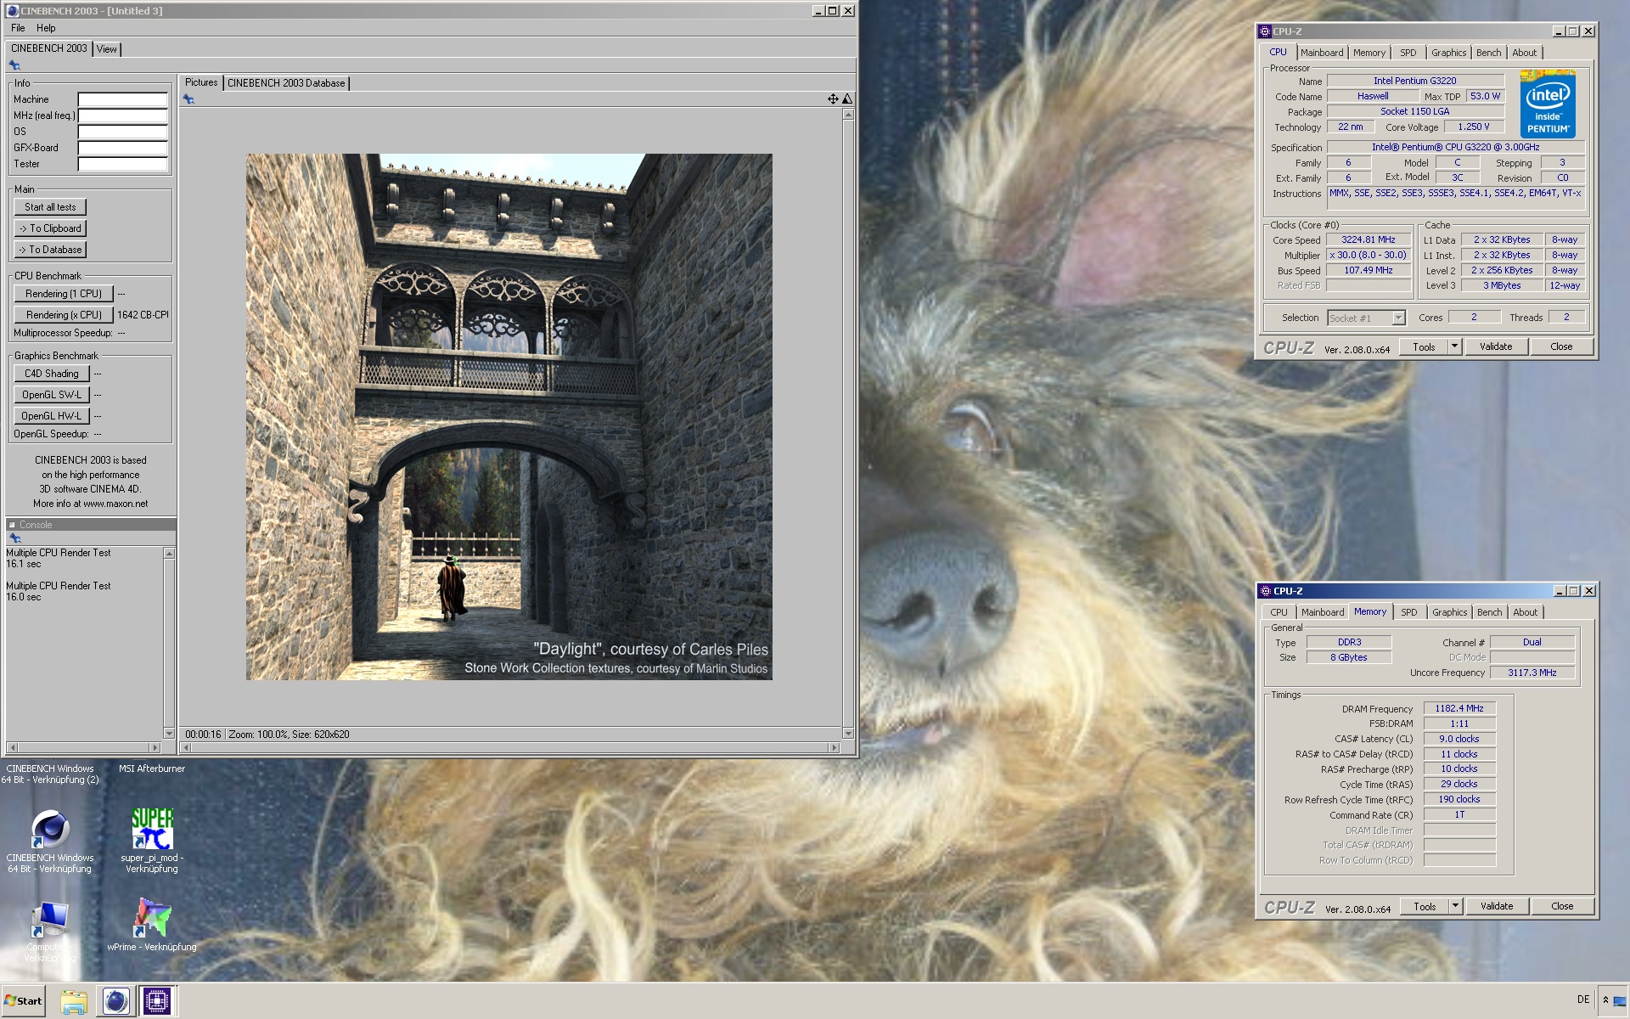Open MSI Afterburner desktop label

click(x=152, y=768)
